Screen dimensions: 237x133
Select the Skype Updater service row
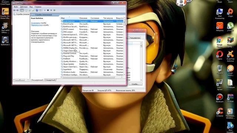pos(92,64)
